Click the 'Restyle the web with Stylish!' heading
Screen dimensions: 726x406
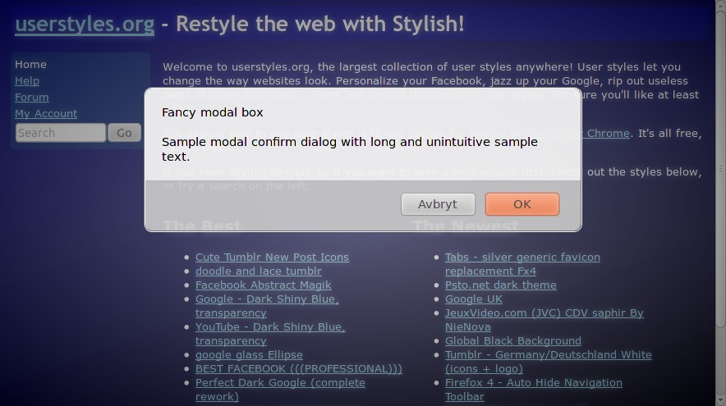[x=320, y=24]
